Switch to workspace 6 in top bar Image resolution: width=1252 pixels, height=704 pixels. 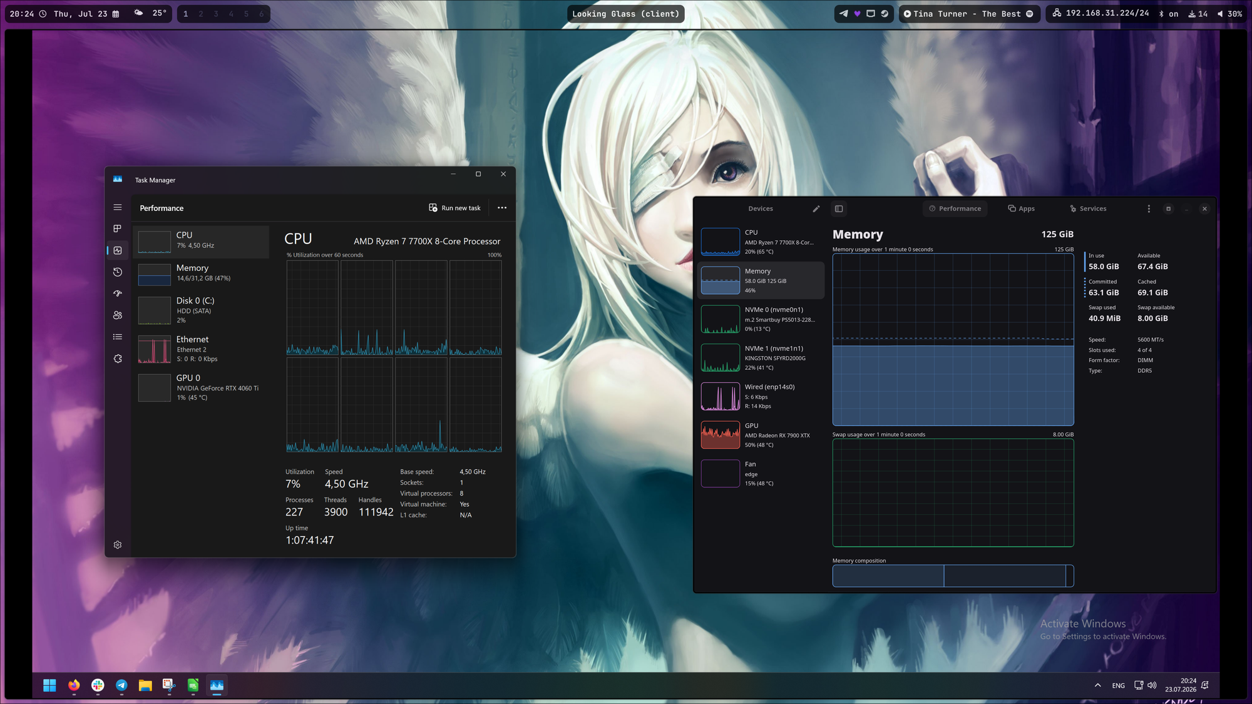(262, 14)
